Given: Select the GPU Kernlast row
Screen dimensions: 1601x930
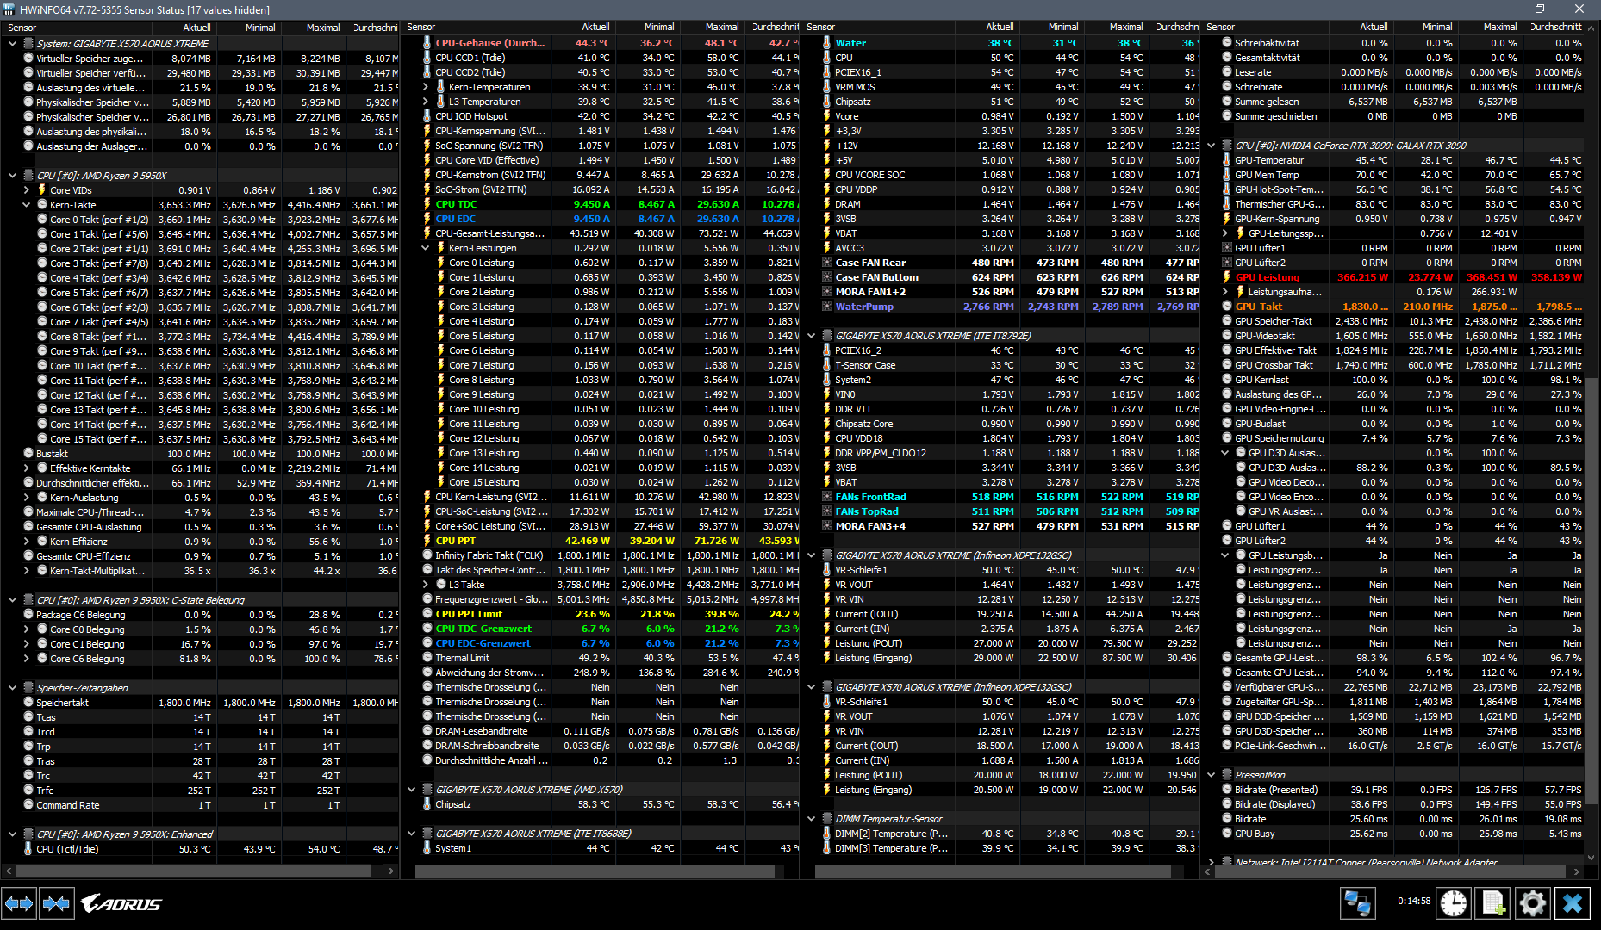Looking at the screenshot, I should [1402, 380].
